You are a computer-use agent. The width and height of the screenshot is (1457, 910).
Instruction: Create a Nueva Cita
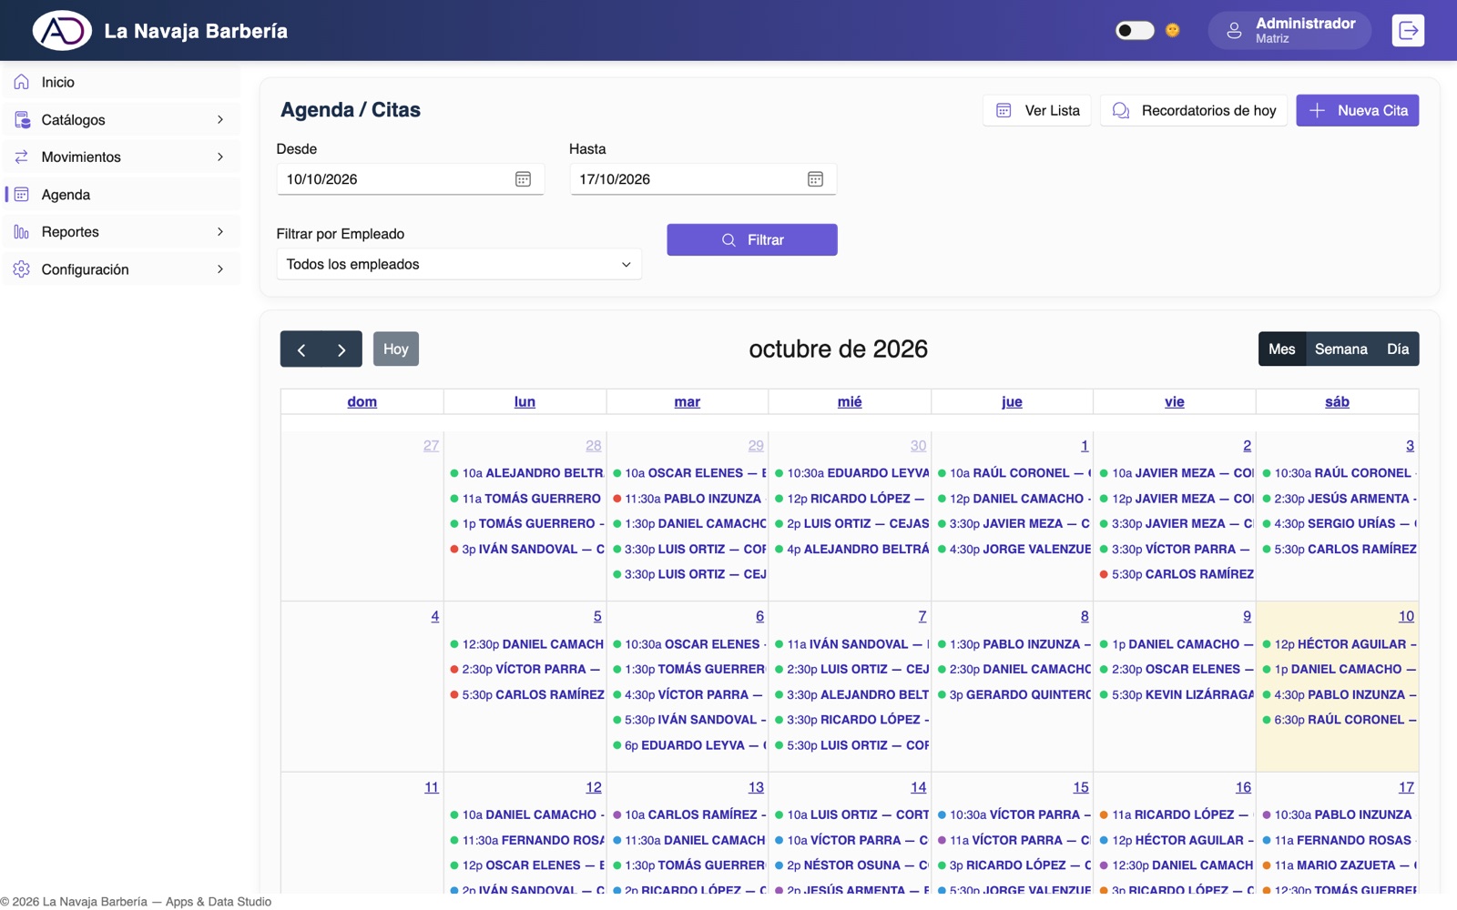pos(1358,110)
